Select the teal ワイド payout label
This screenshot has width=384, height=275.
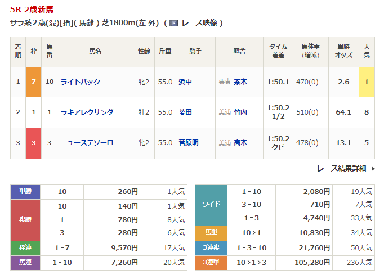tap(211, 205)
